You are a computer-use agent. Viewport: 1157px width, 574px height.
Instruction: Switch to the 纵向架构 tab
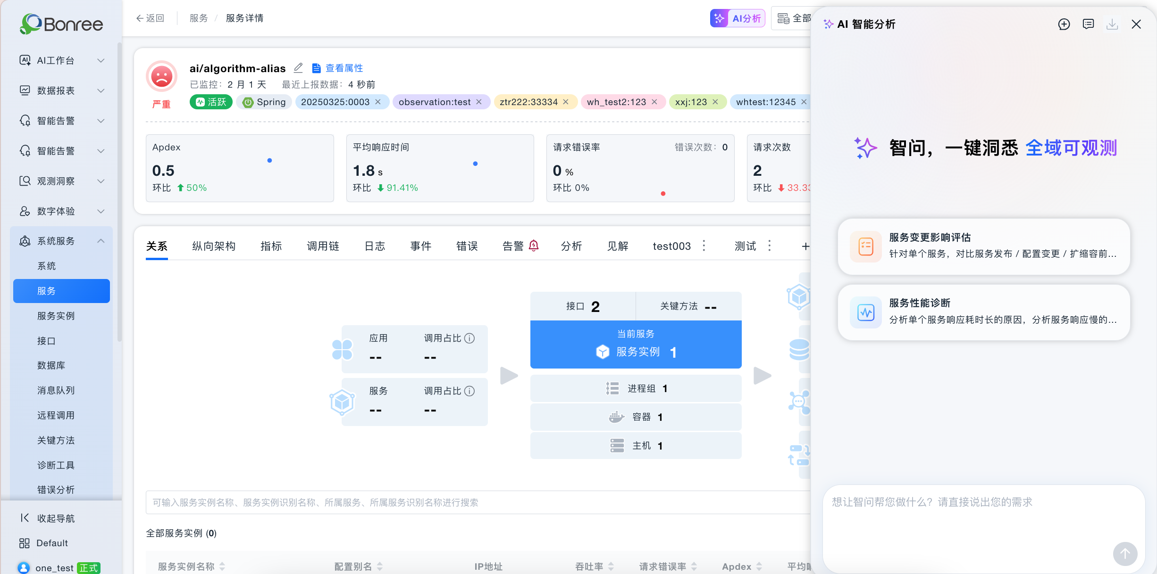214,246
